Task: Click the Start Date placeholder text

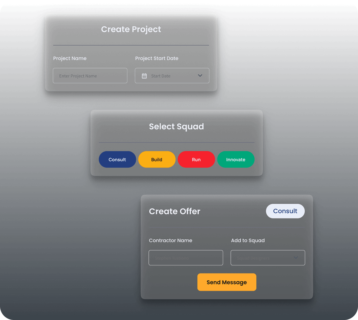Action: coord(161,76)
